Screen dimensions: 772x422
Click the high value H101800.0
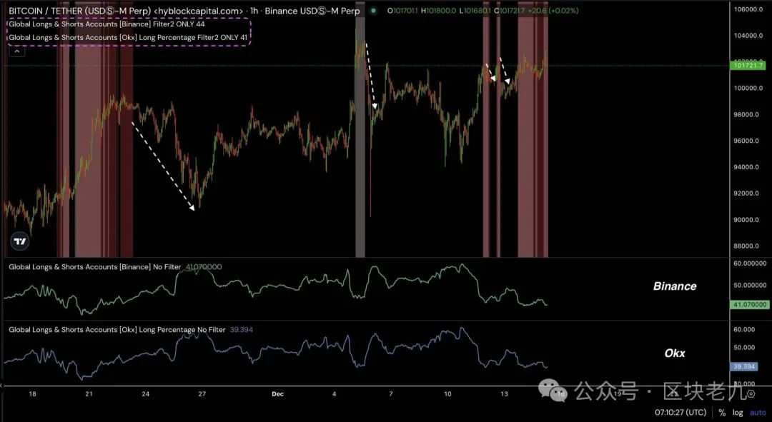tap(438, 10)
